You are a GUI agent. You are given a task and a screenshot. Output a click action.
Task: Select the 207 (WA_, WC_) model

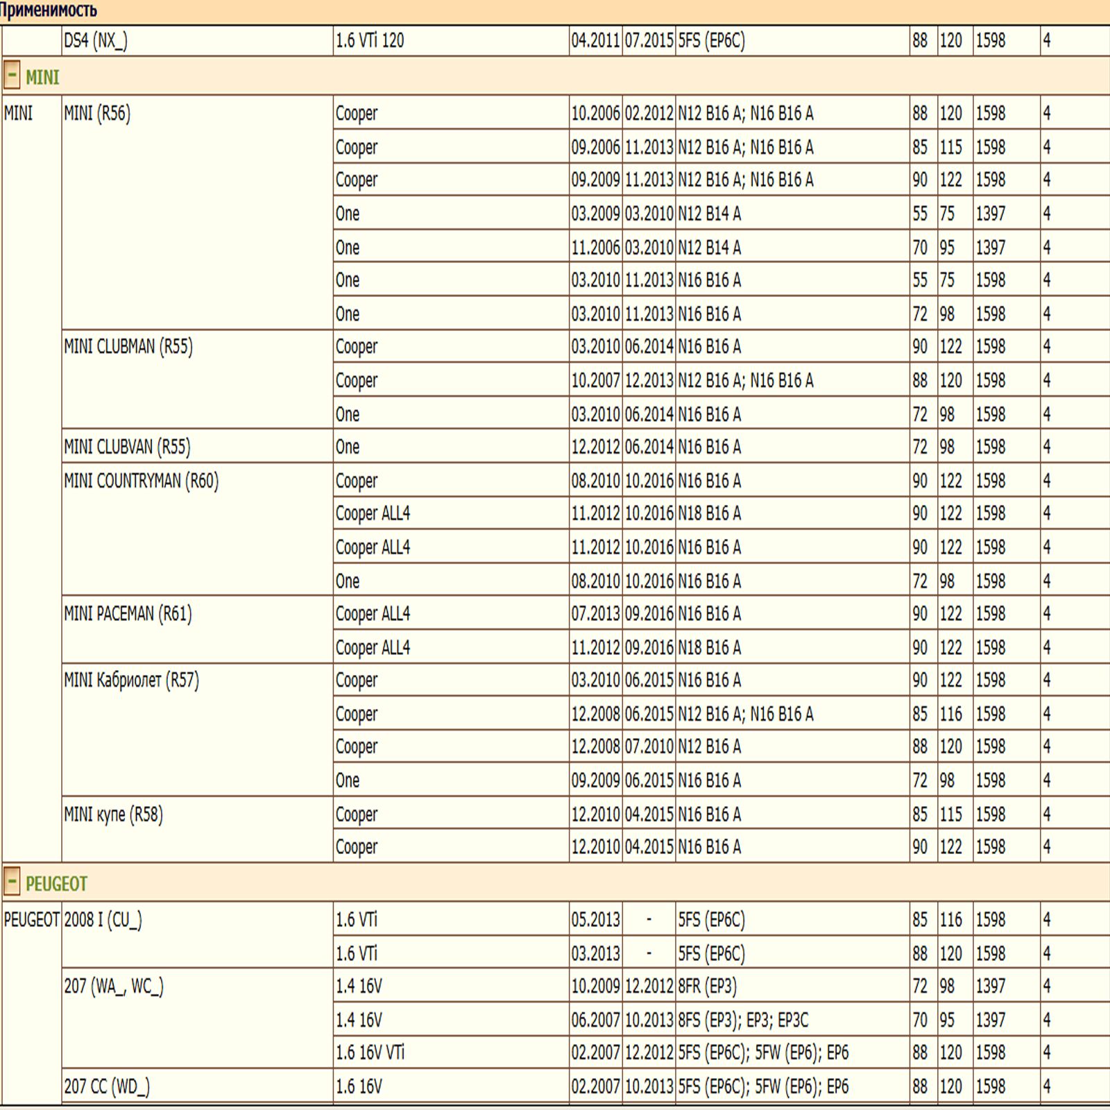[114, 986]
